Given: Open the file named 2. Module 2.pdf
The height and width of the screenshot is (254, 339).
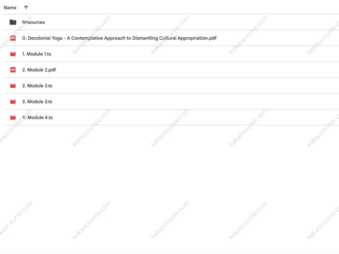Looking at the screenshot, I should pos(39,70).
